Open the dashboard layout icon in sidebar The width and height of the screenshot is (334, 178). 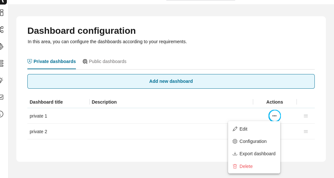(2, 13)
